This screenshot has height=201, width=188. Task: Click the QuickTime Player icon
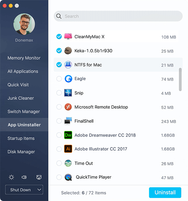pyautogui.click(x=68, y=177)
